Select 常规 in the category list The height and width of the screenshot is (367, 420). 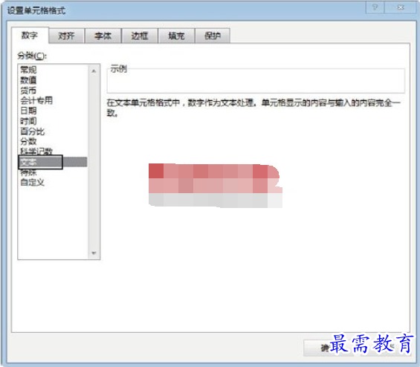(x=28, y=70)
